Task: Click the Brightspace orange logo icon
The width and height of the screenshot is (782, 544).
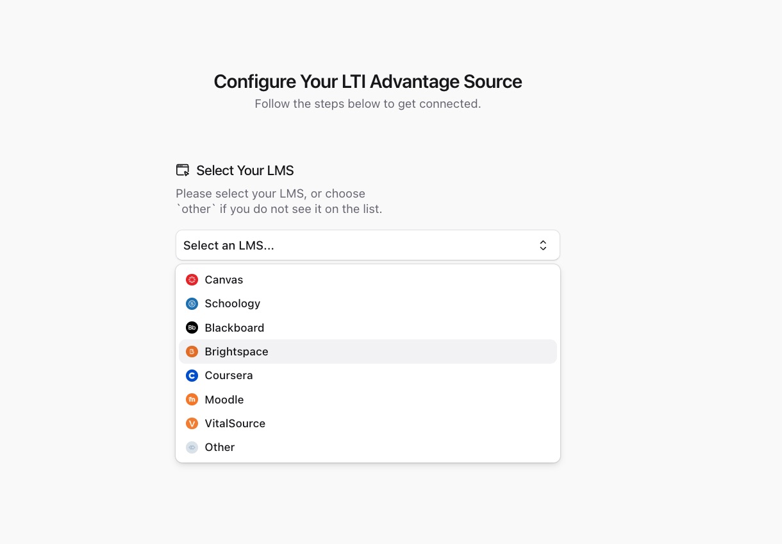Action: click(192, 352)
